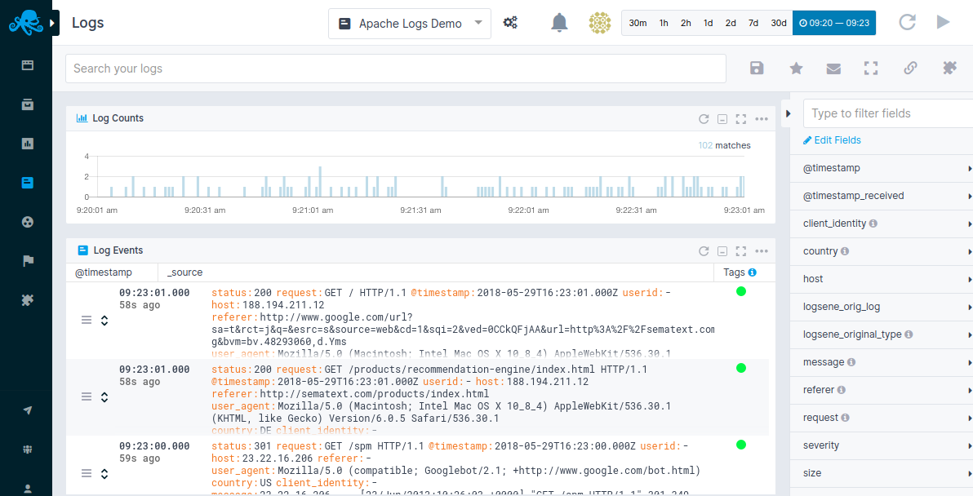Open the team people icon in left sidebar
Image resolution: width=973 pixels, height=496 pixels.
[27, 449]
